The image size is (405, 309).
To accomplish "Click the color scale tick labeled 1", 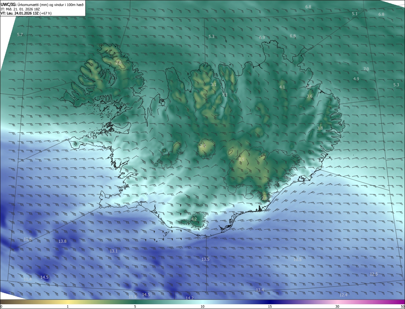I will coord(68,306).
